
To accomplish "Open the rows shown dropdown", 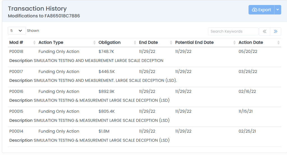I will [17, 31].
